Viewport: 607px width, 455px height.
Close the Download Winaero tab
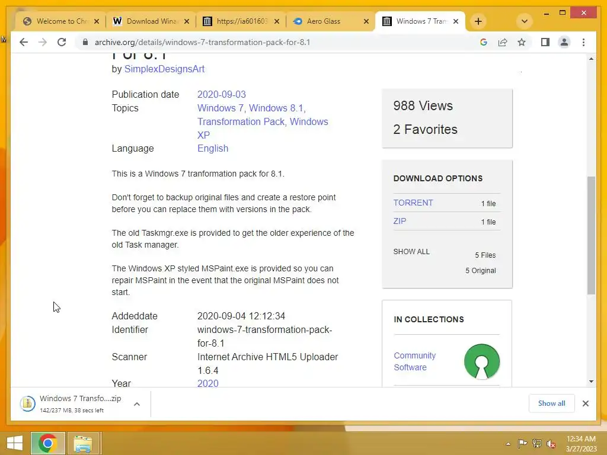pyautogui.click(x=187, y=21)
